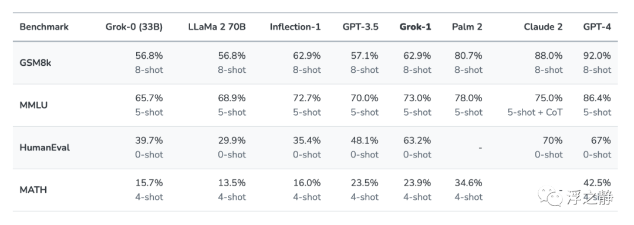Click the MMLU row label
Image resolution: width=634 pixels, height=225 pixels.
click(x=33, y=105)
